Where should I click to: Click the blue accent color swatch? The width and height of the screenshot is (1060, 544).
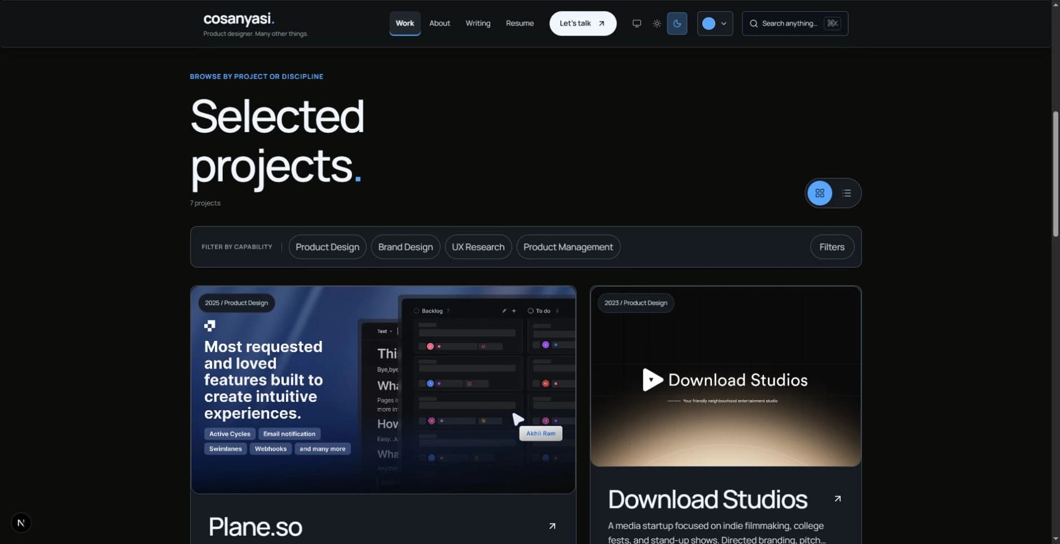[709, 24]
